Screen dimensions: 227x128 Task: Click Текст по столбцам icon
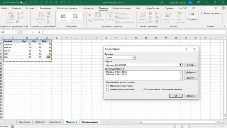pos(143,17)
